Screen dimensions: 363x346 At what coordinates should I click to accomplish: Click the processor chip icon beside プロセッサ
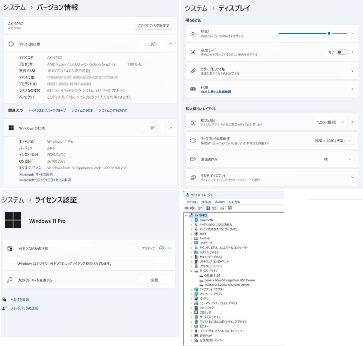pos(196,312)
